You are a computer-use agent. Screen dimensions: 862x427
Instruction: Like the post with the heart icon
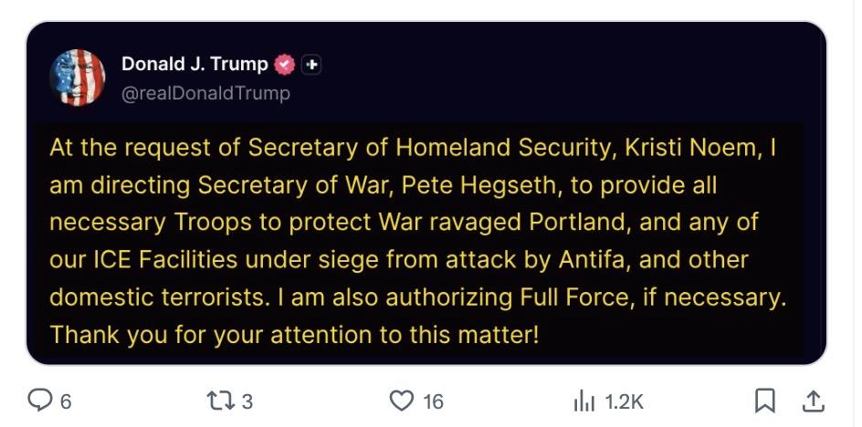click(x=402, y=401)
